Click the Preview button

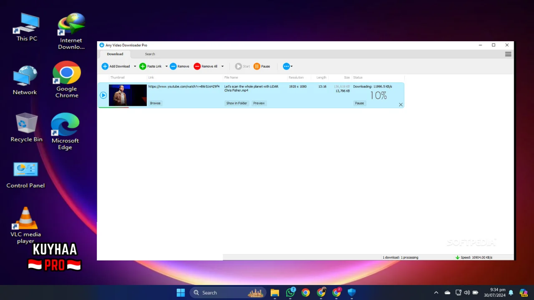click(259, 103)
